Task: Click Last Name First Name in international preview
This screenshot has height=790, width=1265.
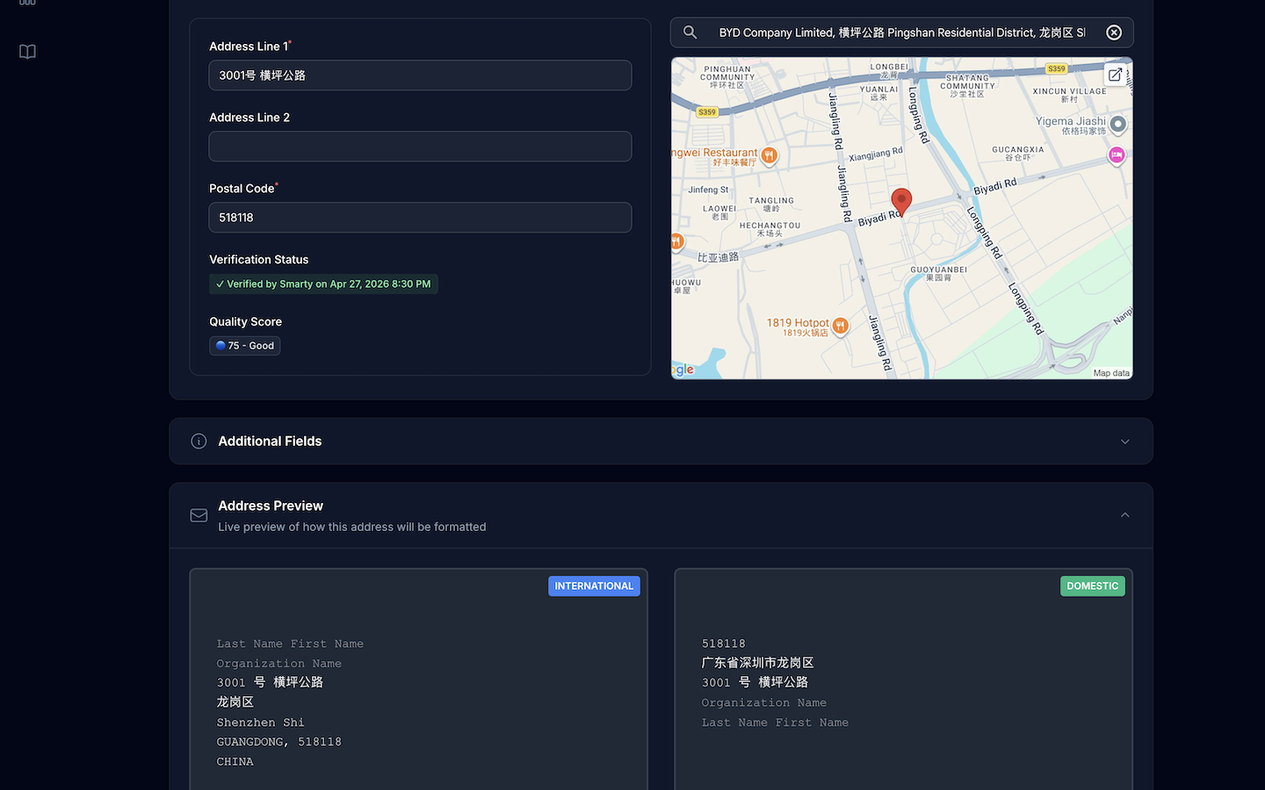Action: pos(290,644)
